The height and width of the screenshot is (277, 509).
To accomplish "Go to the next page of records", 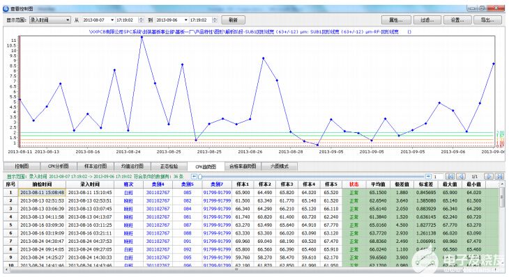I will point(488,177).
